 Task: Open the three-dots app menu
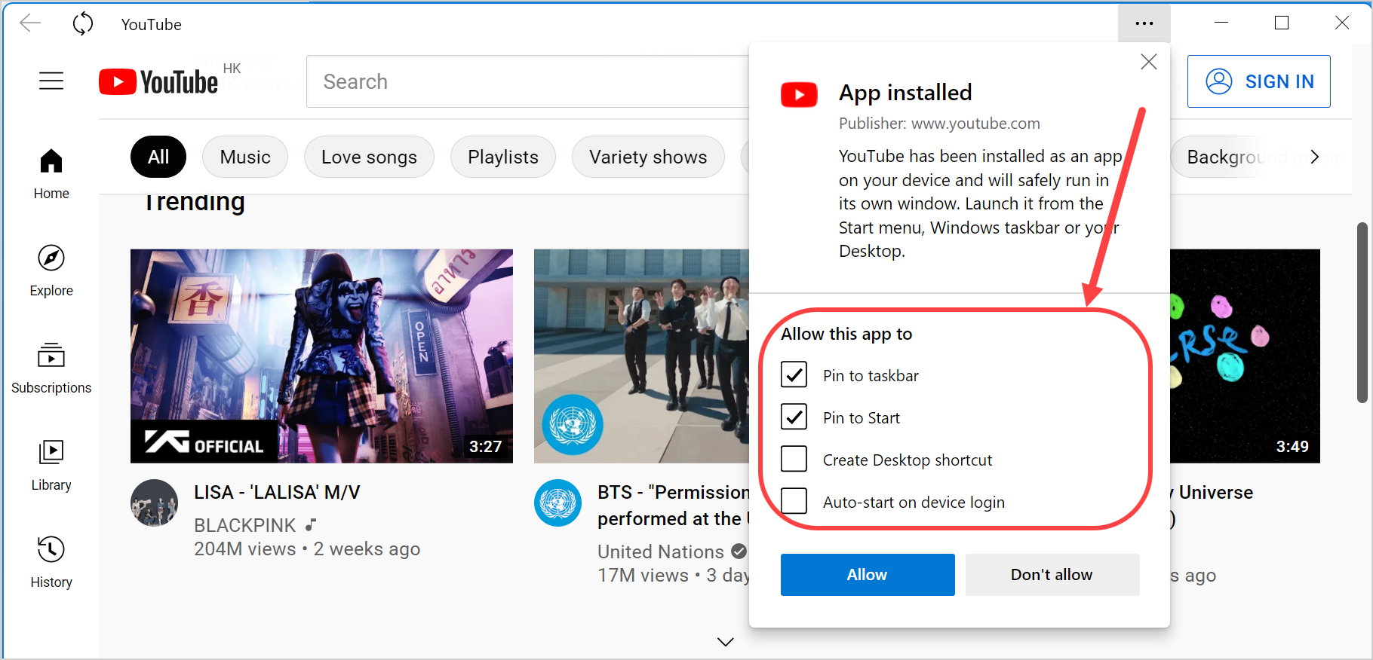pyautogui.click(x=1144, y=23)
